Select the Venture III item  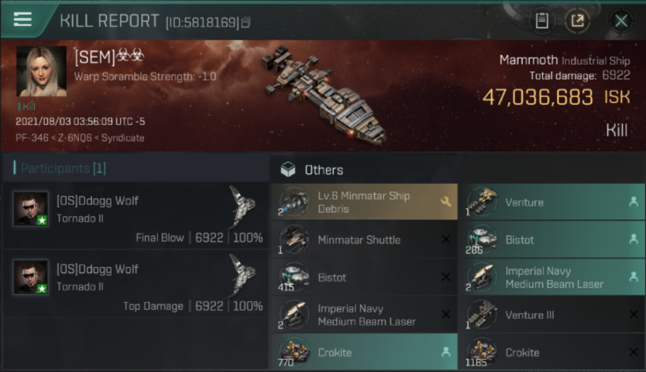(529, 315)
